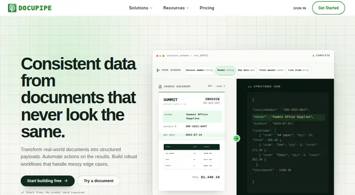Viewport: 355px width, 195px height.
Task: Click the $1,448.18 total amount
Action: tap(210, 177)
